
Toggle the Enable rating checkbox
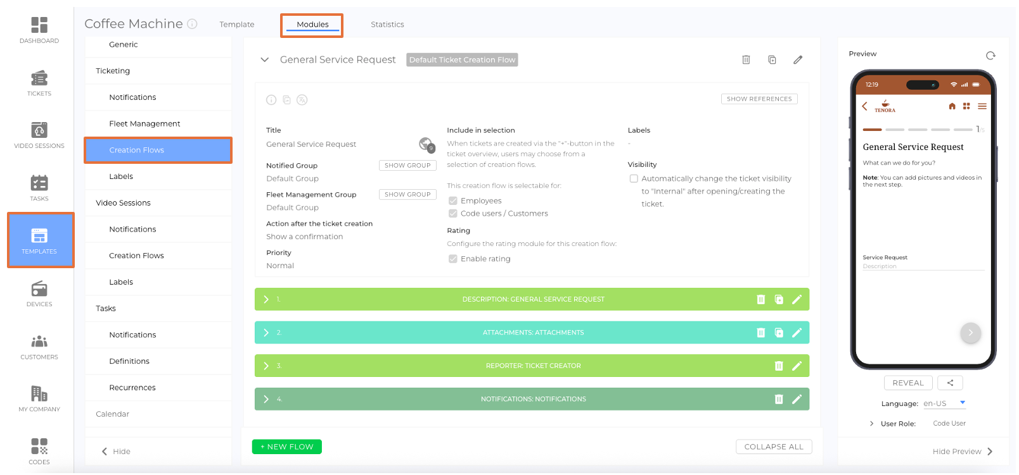pos(453,259)
